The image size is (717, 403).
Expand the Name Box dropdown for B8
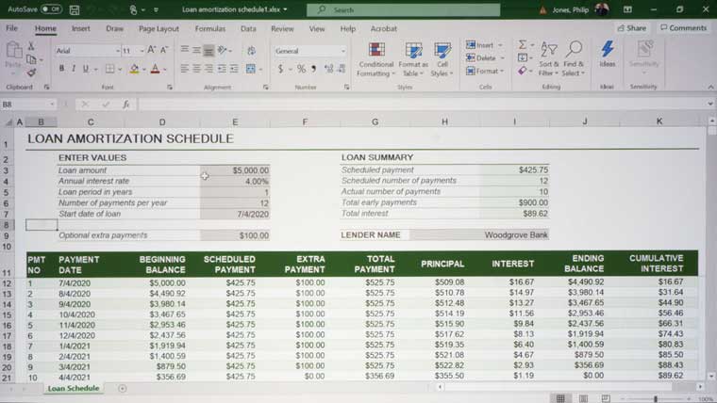click(x=52, y=105)
